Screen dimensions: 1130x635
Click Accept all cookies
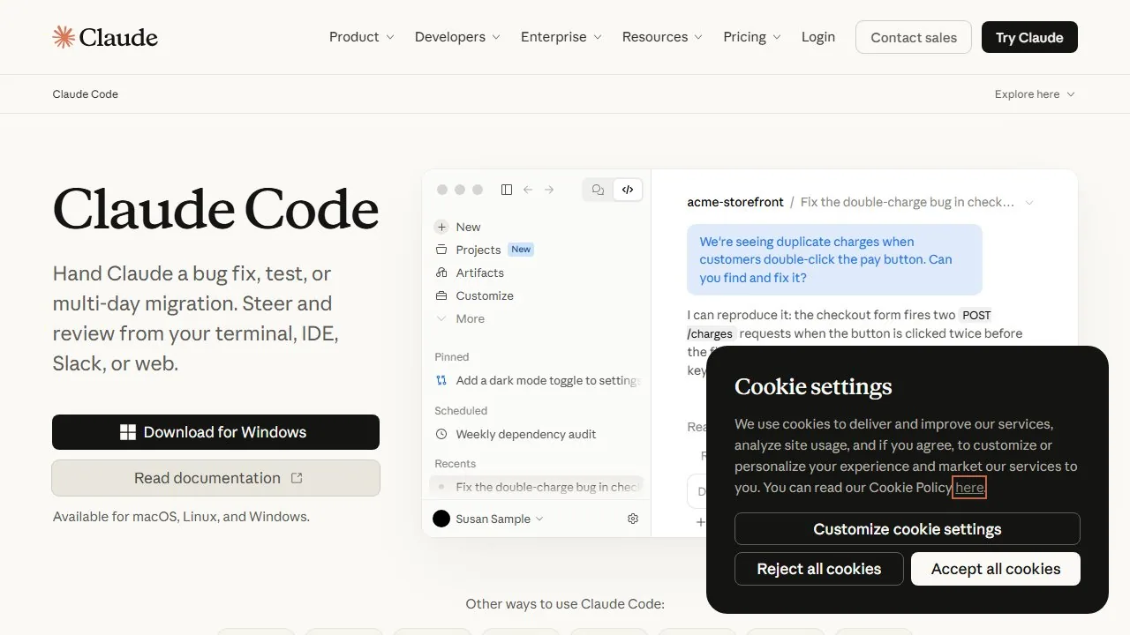click(996, 569)
